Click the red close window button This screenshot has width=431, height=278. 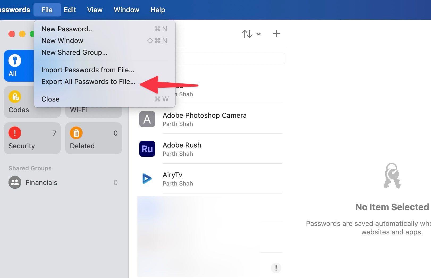click(12, 34)
